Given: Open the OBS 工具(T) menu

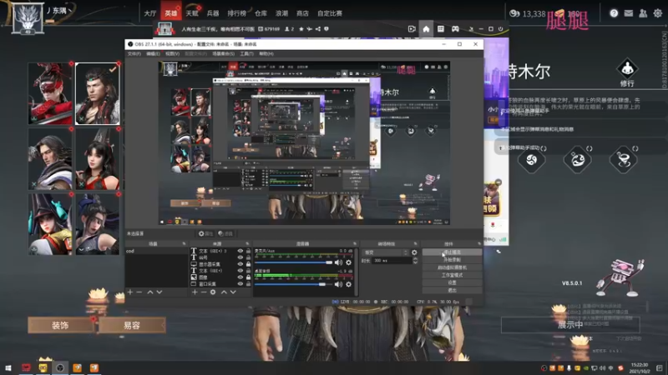Looking at the screenshot, I should (x=246, y=54).
